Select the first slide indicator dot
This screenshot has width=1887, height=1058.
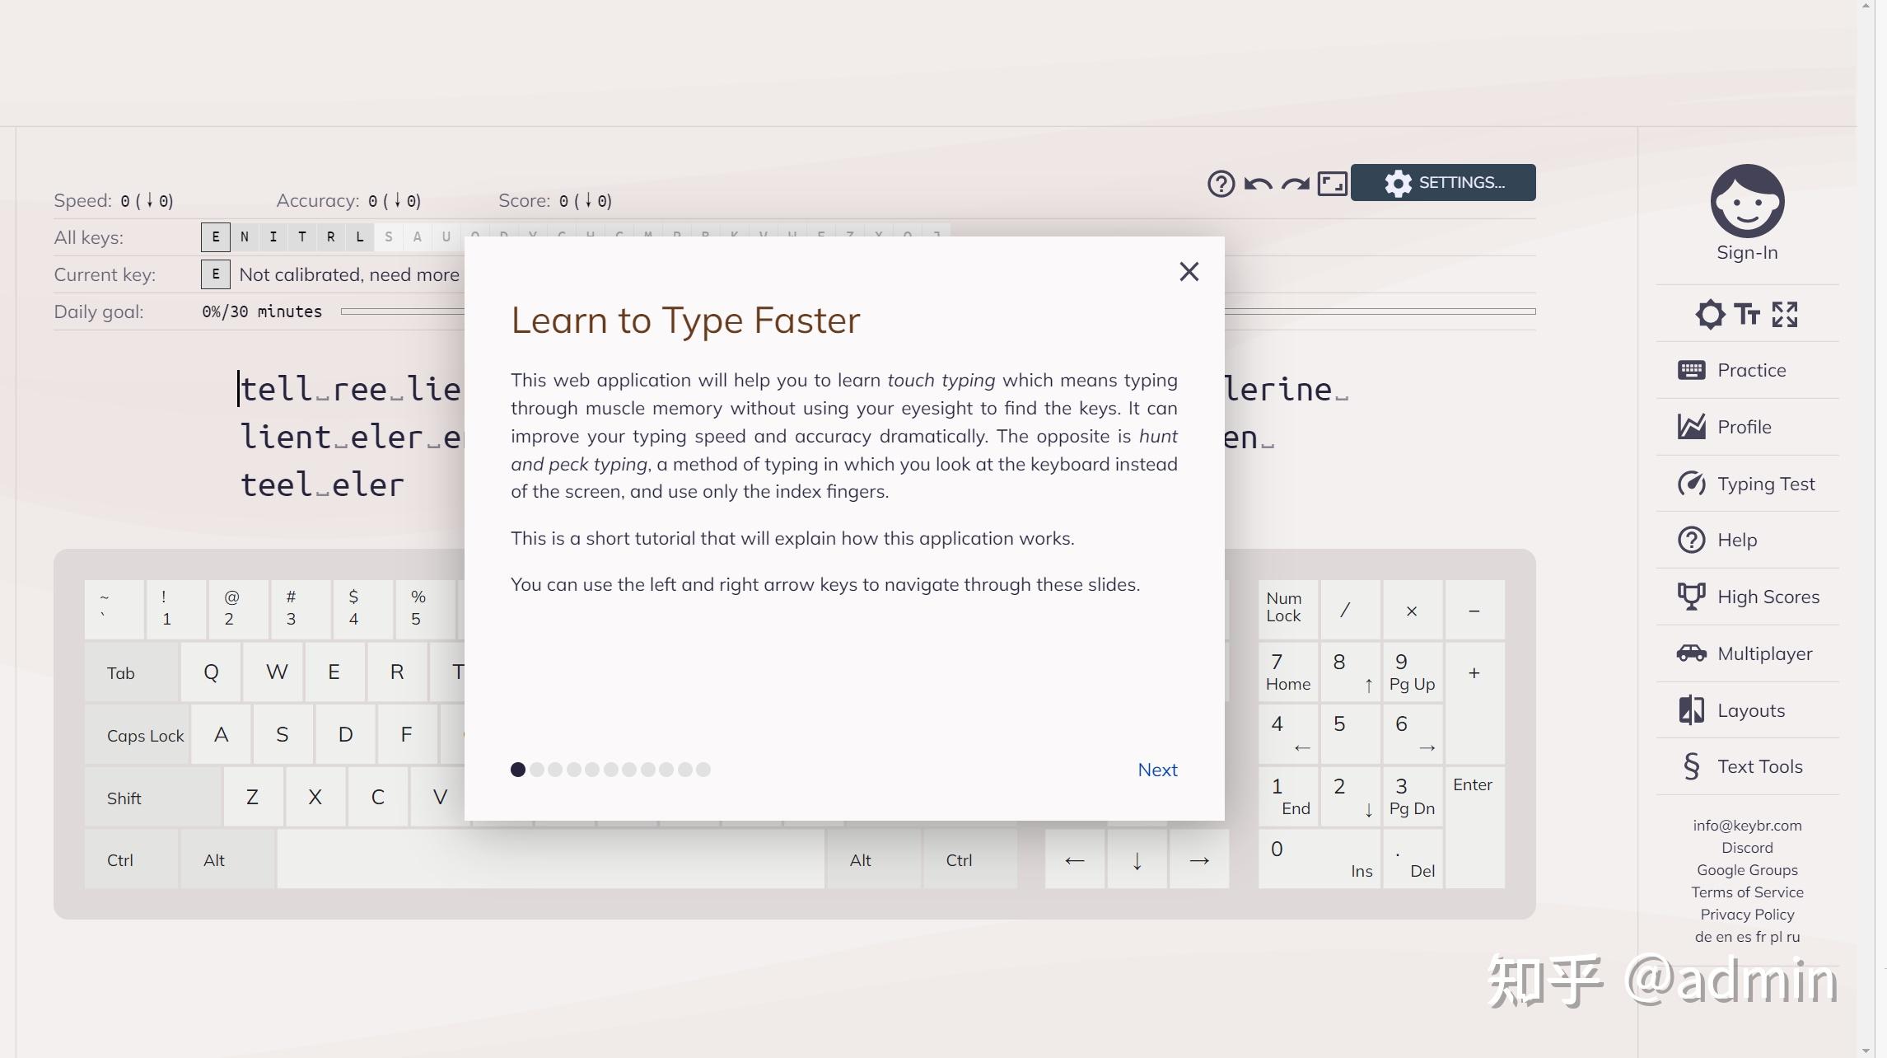(x=518, y=770)
